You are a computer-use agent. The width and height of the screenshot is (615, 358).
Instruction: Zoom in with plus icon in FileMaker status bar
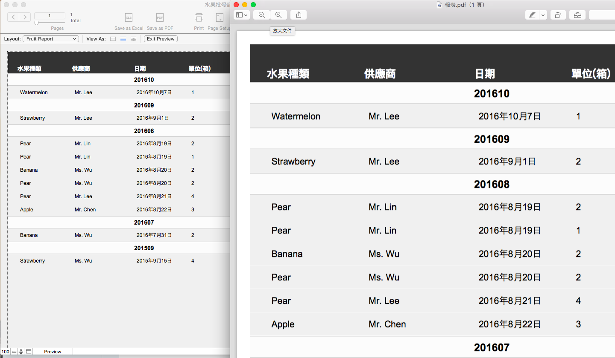21,352
